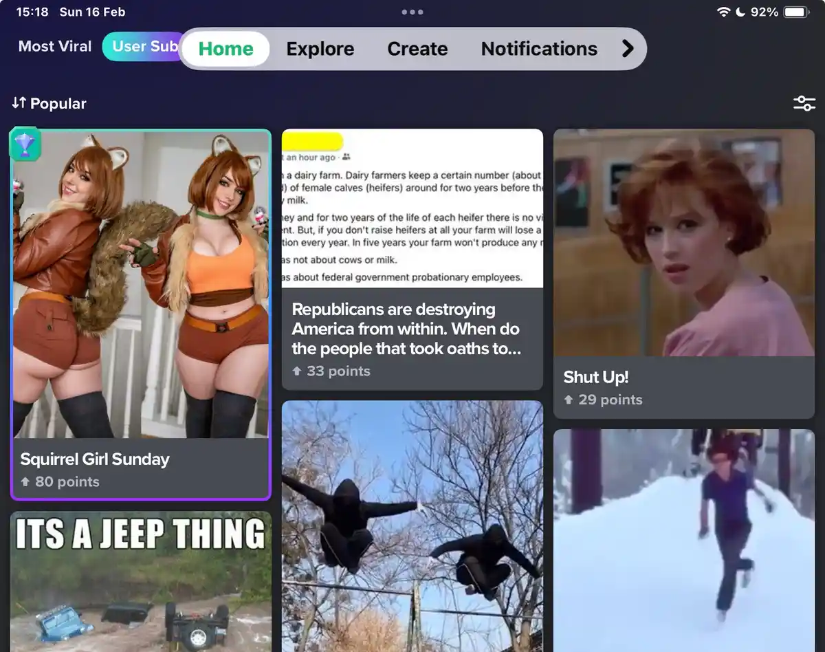Upvote via '80 points' on Squirrel Girl post
Screen dimensions: 825x652
click(x=60, y=481)
